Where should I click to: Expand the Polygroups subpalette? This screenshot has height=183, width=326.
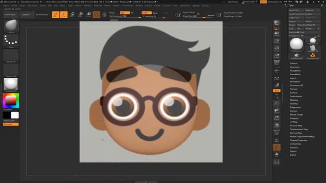(295, 107)
